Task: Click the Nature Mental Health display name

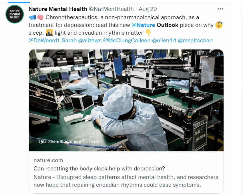Action: [58, 9]
